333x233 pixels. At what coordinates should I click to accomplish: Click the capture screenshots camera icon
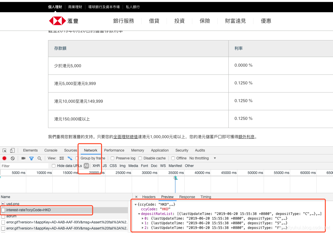click(x=24, y=158)
